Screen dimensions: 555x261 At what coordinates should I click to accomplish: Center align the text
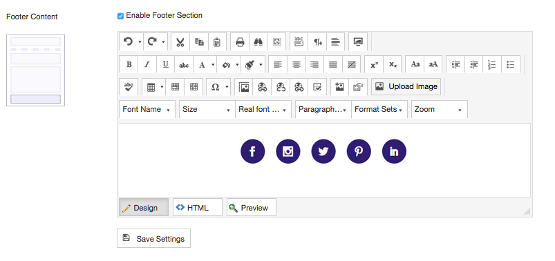(297, 64)
